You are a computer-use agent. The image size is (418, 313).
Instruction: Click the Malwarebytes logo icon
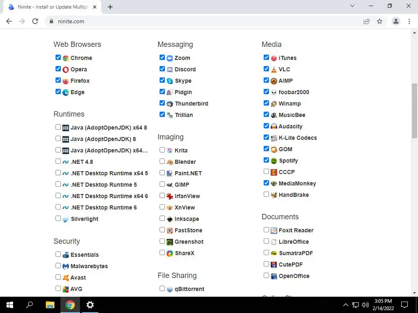(66, 266)
